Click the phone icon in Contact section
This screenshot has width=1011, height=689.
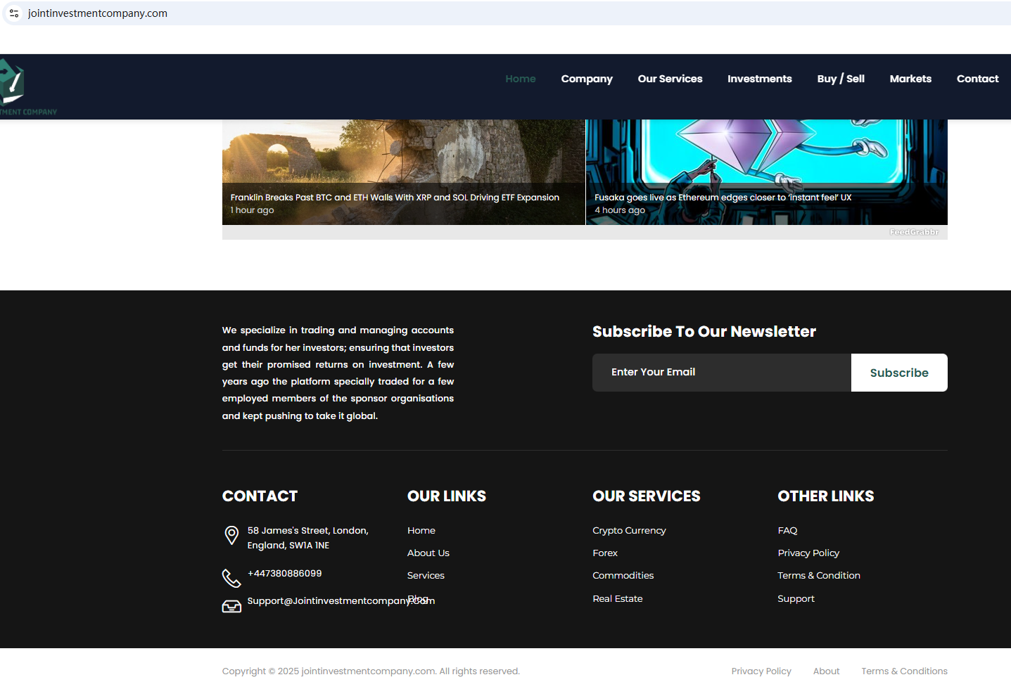tap(231, 578)
